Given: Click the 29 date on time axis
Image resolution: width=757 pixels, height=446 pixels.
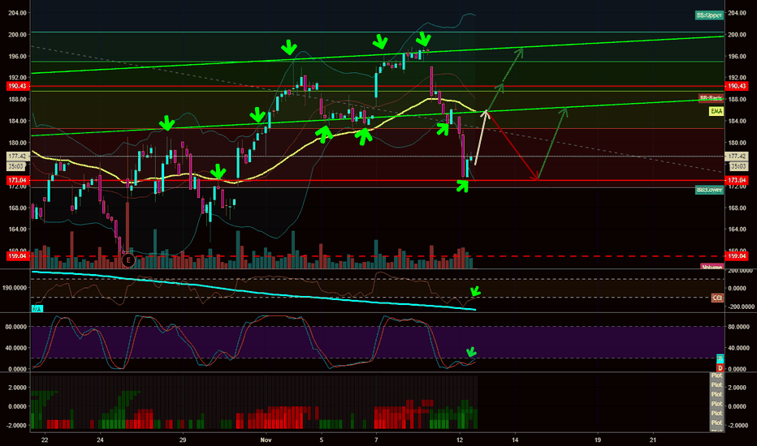Looking at the screenshot, I should [183, 440].
